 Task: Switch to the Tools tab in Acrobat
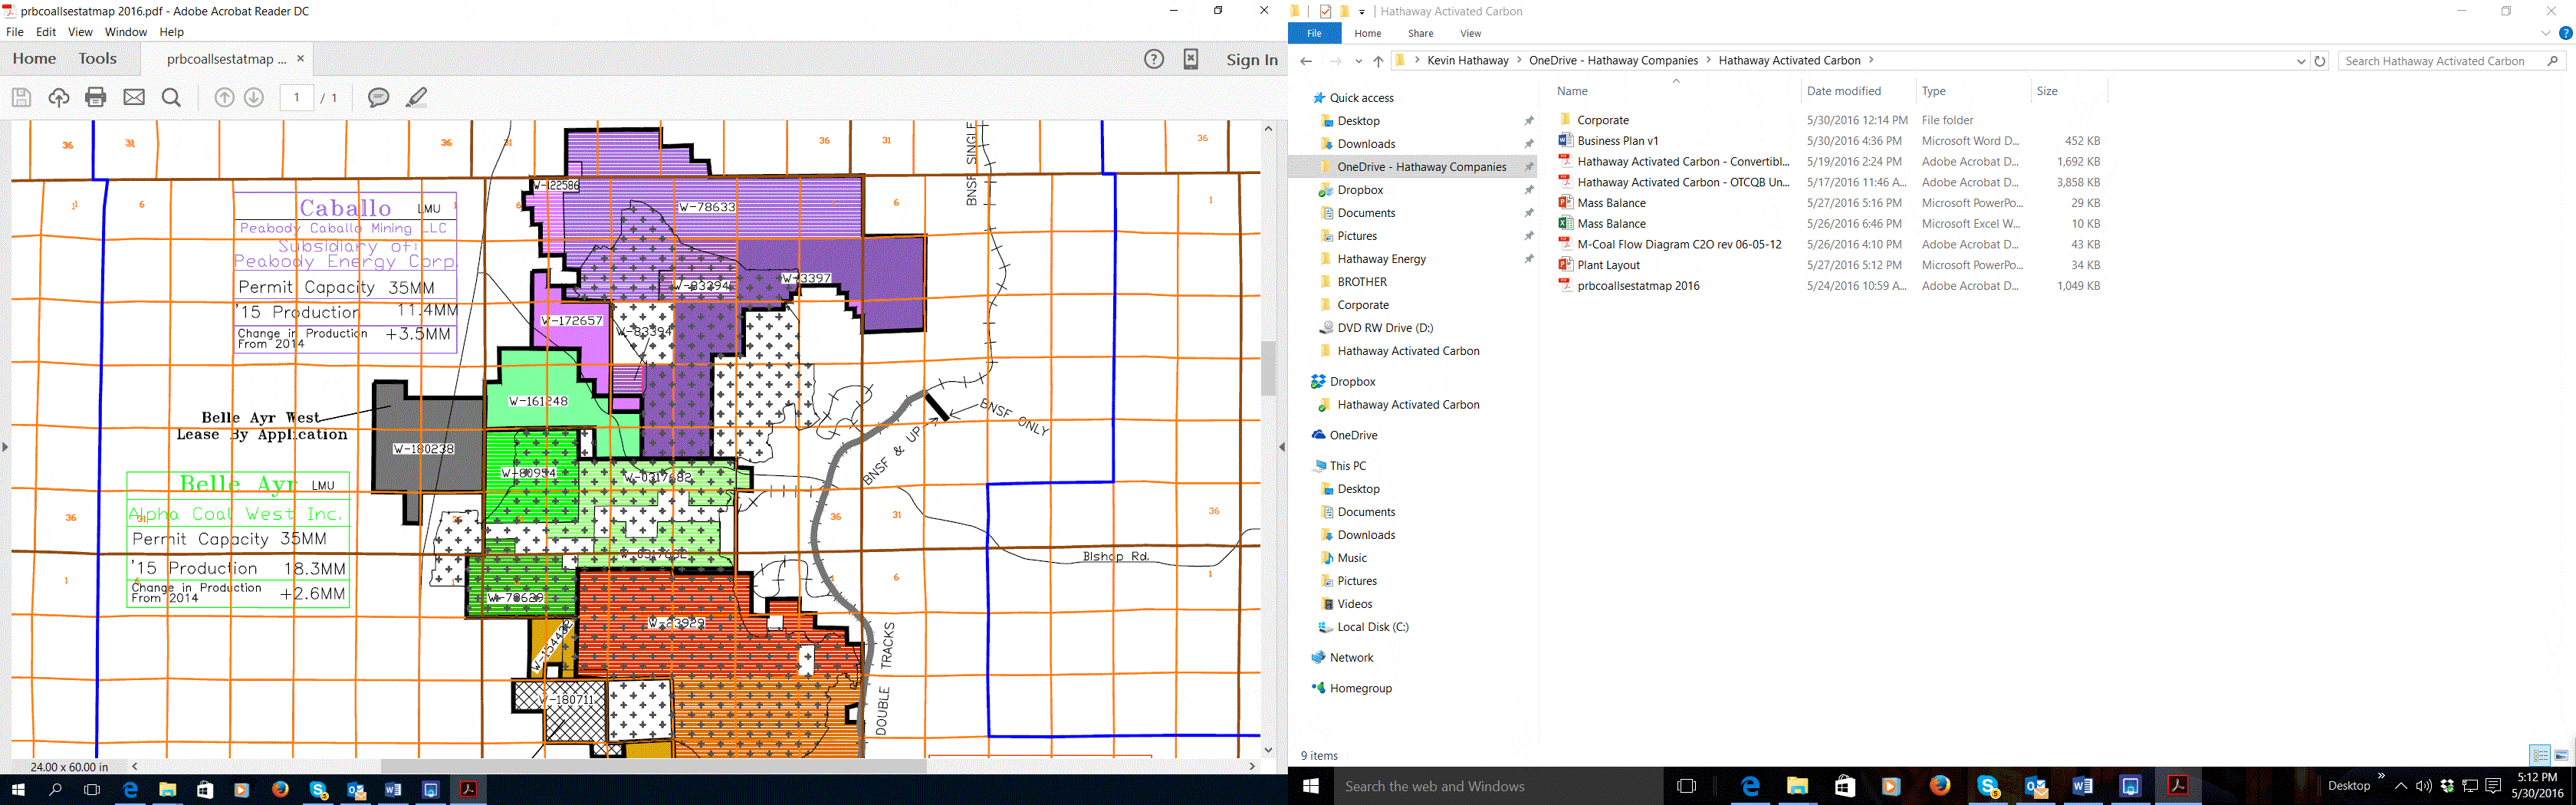point(98,59)
